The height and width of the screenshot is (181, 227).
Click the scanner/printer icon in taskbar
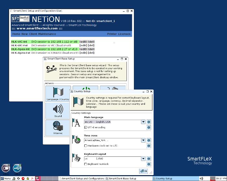click(14, 178)
